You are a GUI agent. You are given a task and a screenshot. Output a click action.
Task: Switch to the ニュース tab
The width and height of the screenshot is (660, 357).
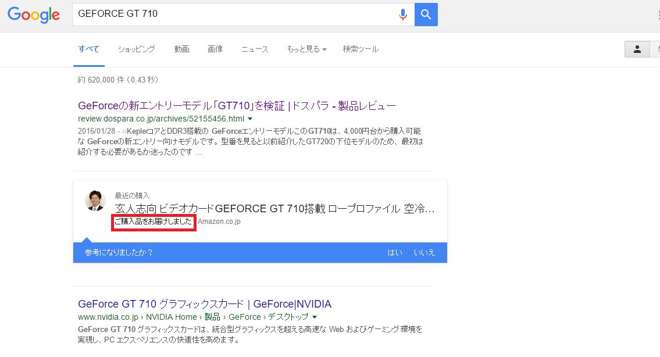coord(255,49)
